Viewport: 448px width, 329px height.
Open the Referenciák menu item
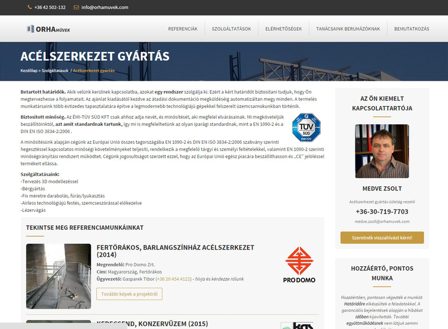[183, 29]
